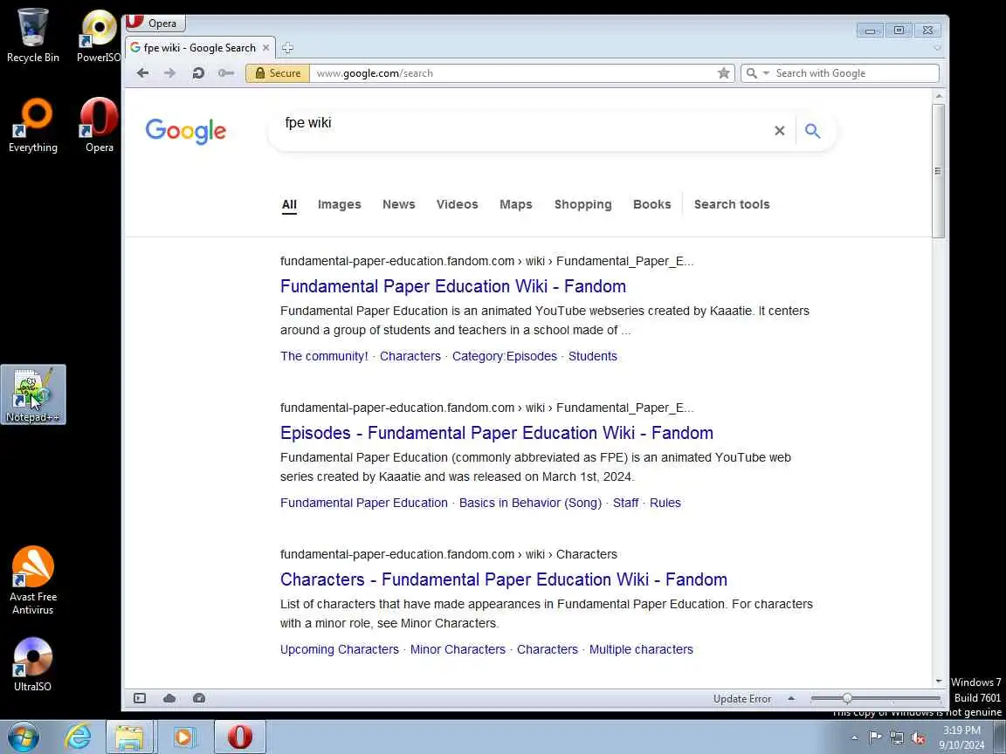Switch to the Books results tab

(x=651, y=204)
